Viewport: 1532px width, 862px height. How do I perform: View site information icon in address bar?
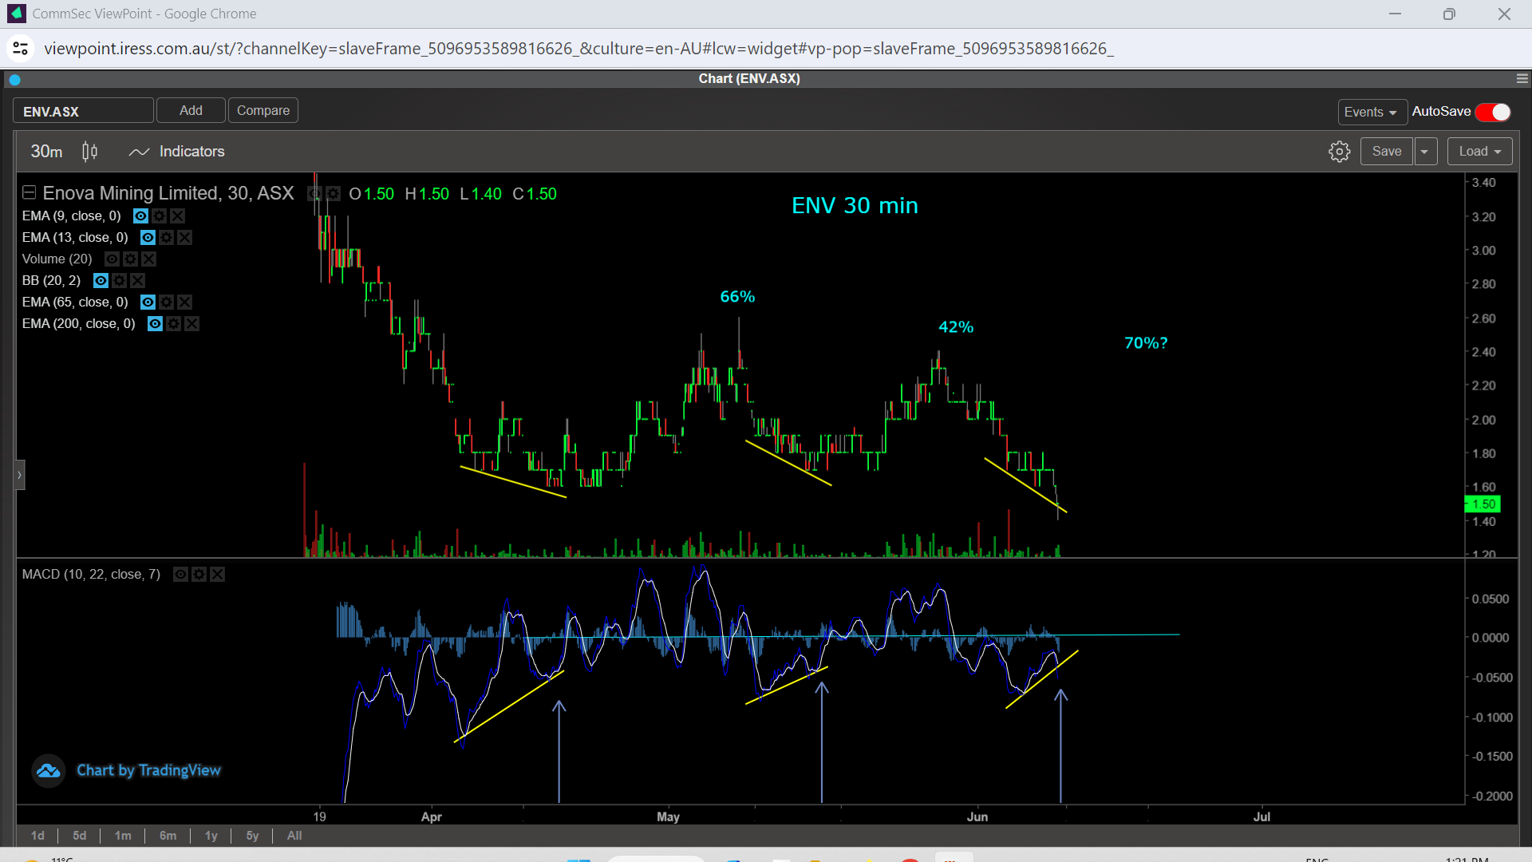tap(21, 49)
